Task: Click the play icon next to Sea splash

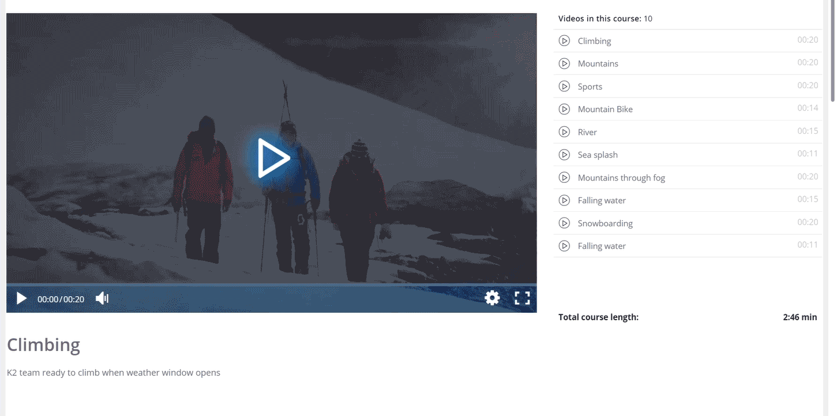Action: 564,155
